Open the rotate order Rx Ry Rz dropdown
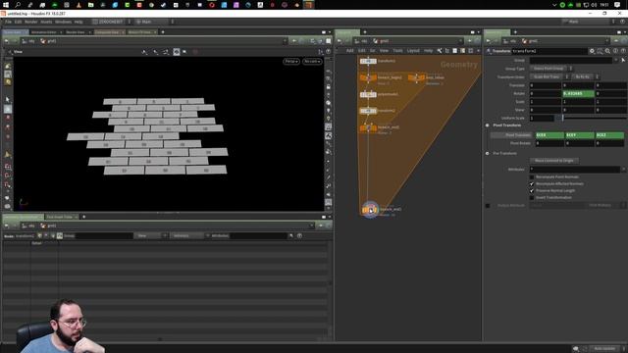 click(x=585, y=76)
